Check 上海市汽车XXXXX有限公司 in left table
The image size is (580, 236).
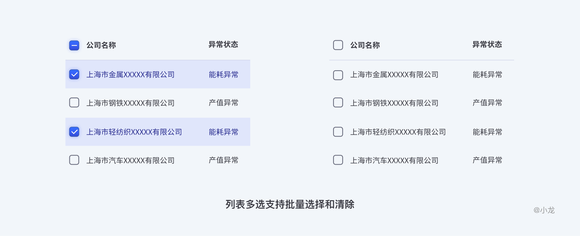74,160
